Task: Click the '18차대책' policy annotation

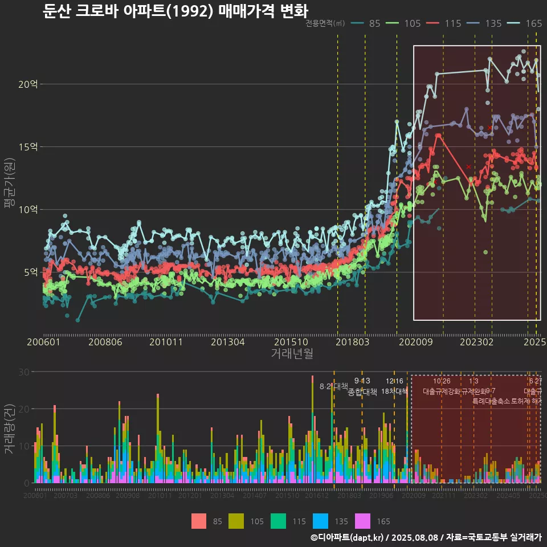Action: pos(394,391)
